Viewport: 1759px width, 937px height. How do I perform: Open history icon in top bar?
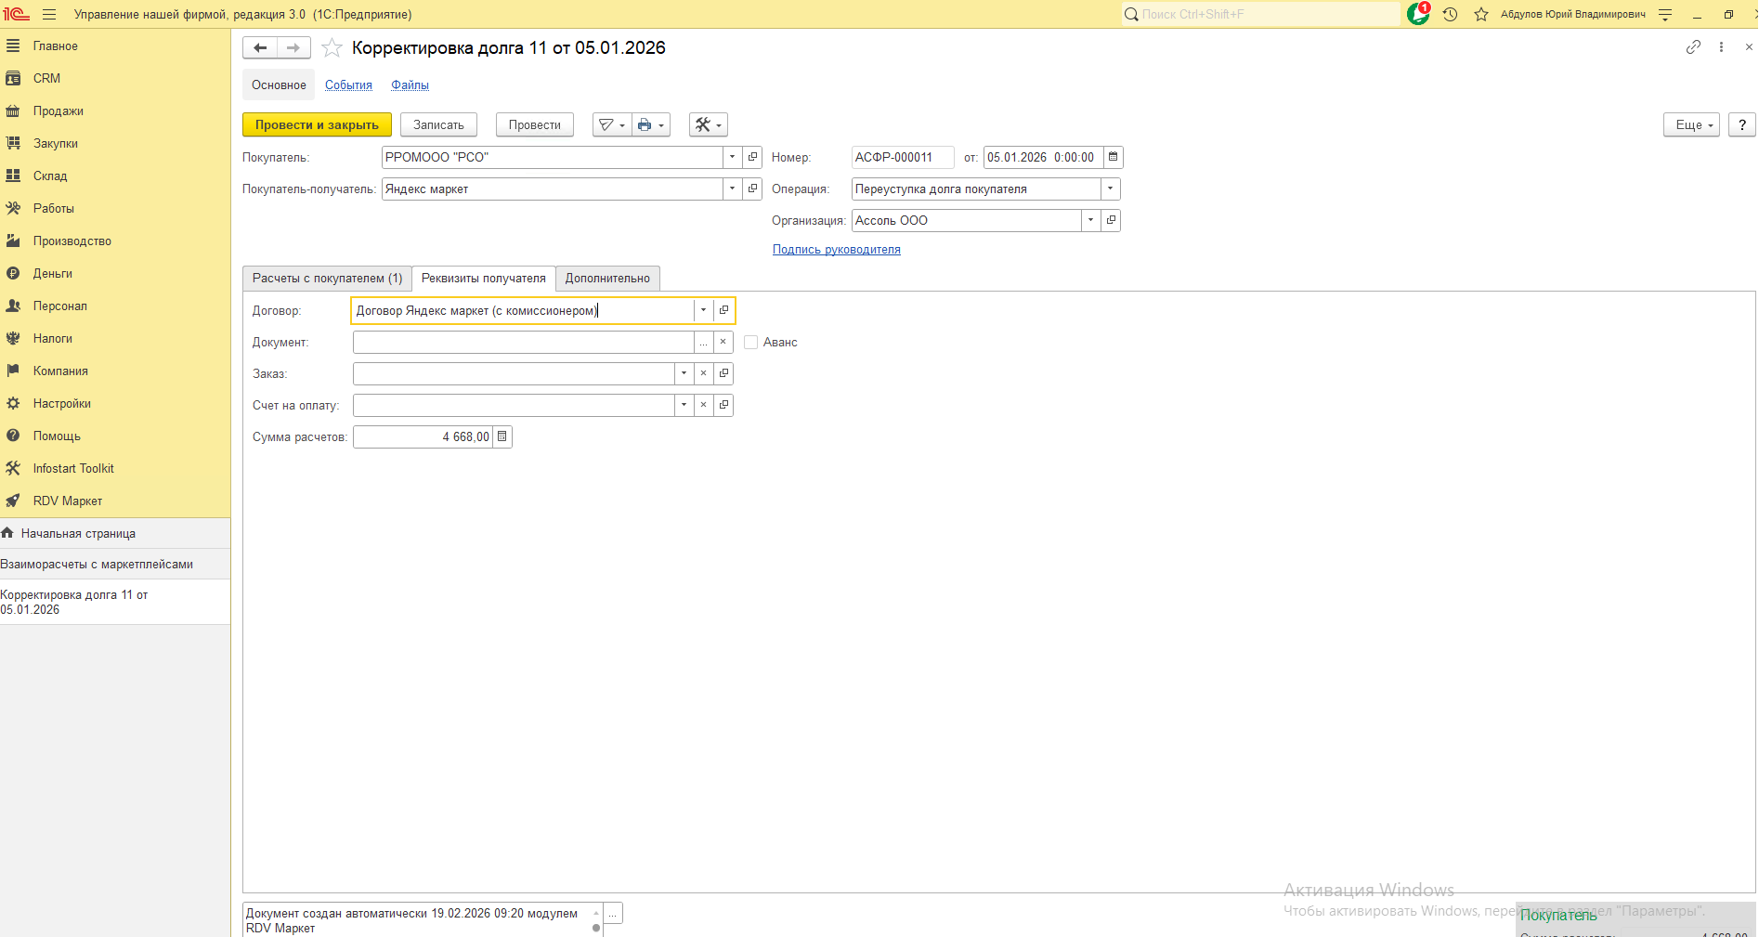1450,14
